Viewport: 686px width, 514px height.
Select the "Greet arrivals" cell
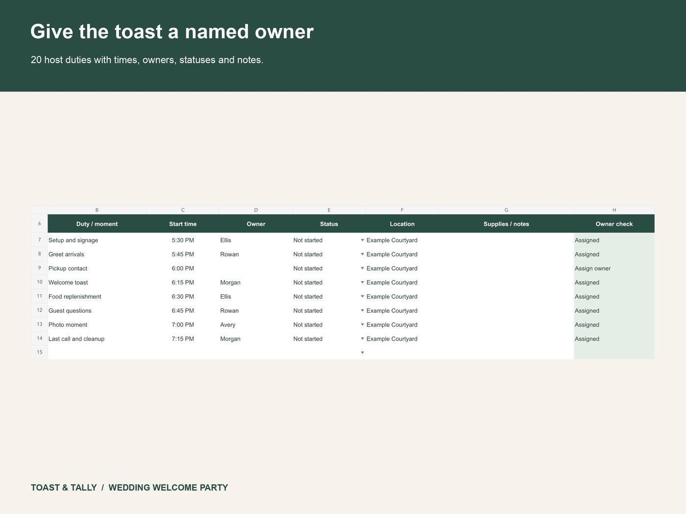coord(97,255)
